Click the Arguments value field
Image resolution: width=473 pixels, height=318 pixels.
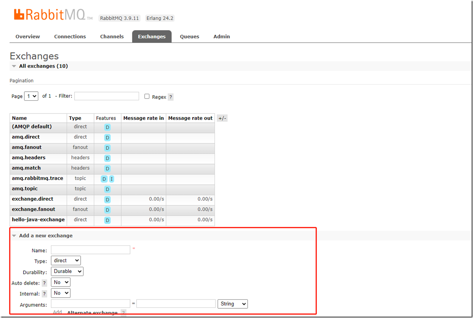(176, 304)
